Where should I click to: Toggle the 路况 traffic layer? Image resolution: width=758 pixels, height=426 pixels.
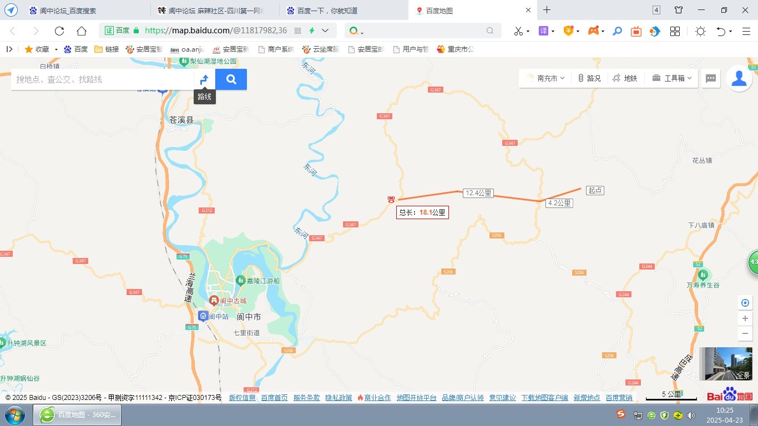pyautogui.click(x=589, y=79)
